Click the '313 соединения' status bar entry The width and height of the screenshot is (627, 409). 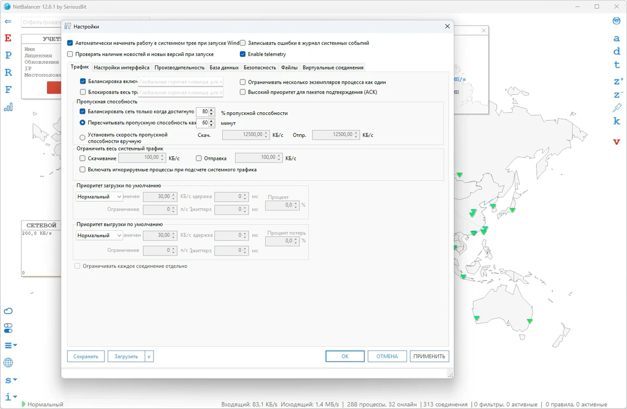coord(445,404)
